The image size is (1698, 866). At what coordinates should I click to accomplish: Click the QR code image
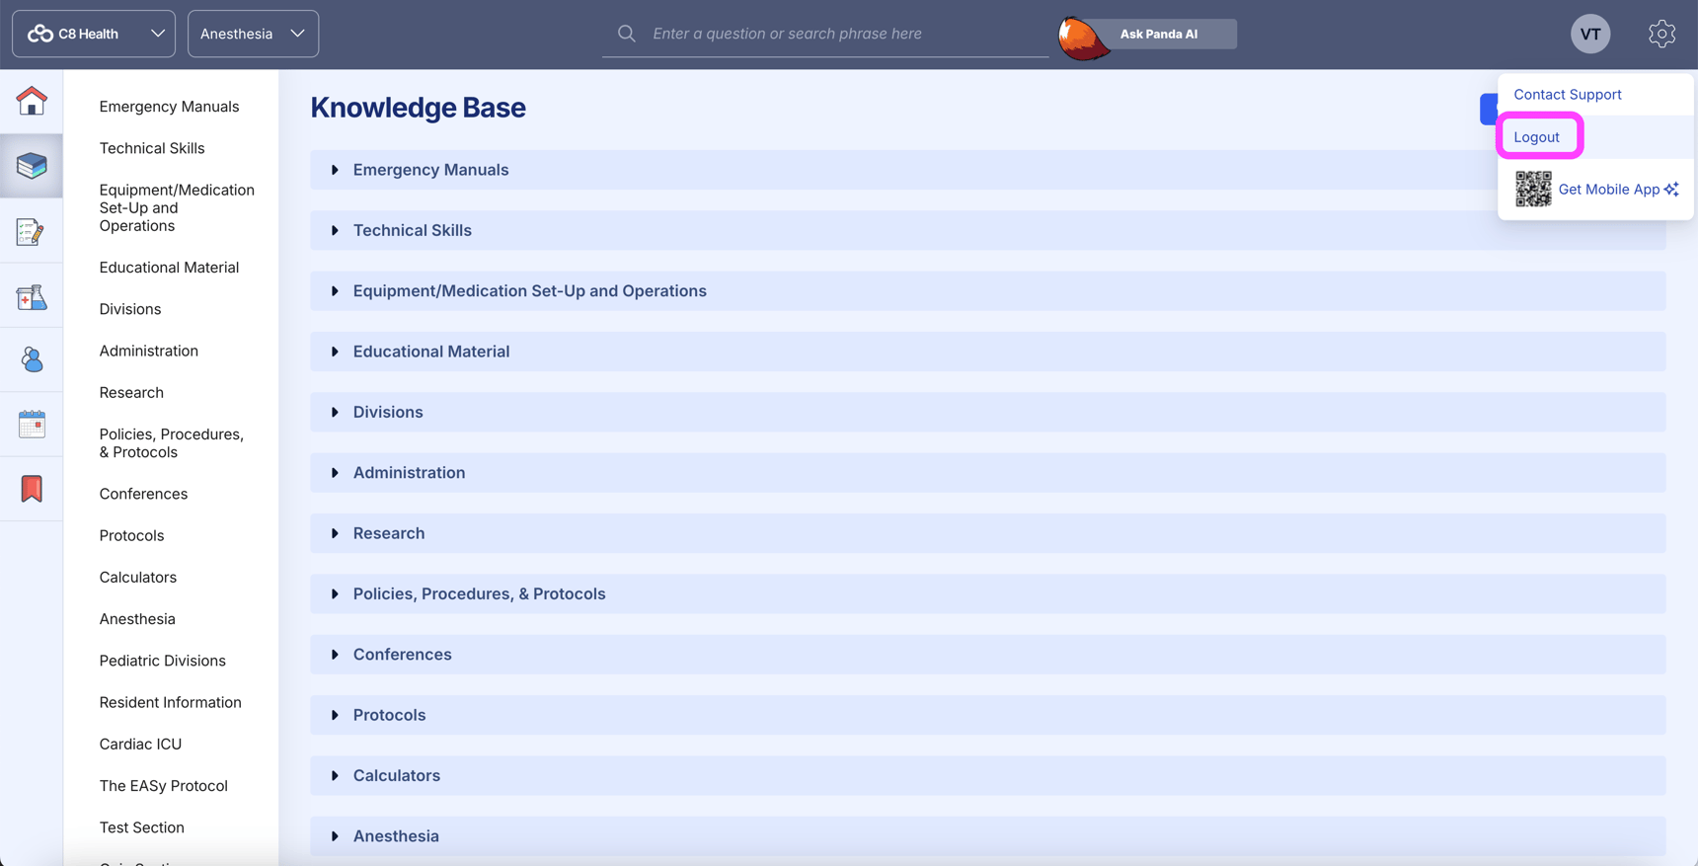click(1533, 189)
